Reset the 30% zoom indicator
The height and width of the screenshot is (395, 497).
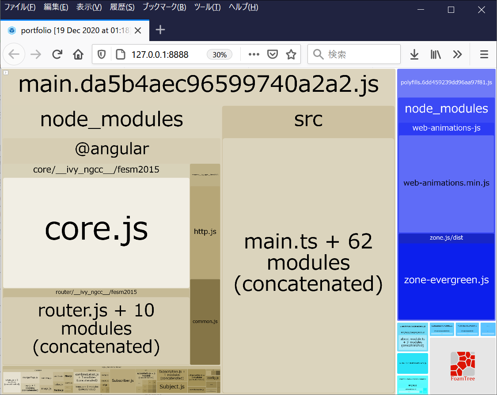point(219,54)
